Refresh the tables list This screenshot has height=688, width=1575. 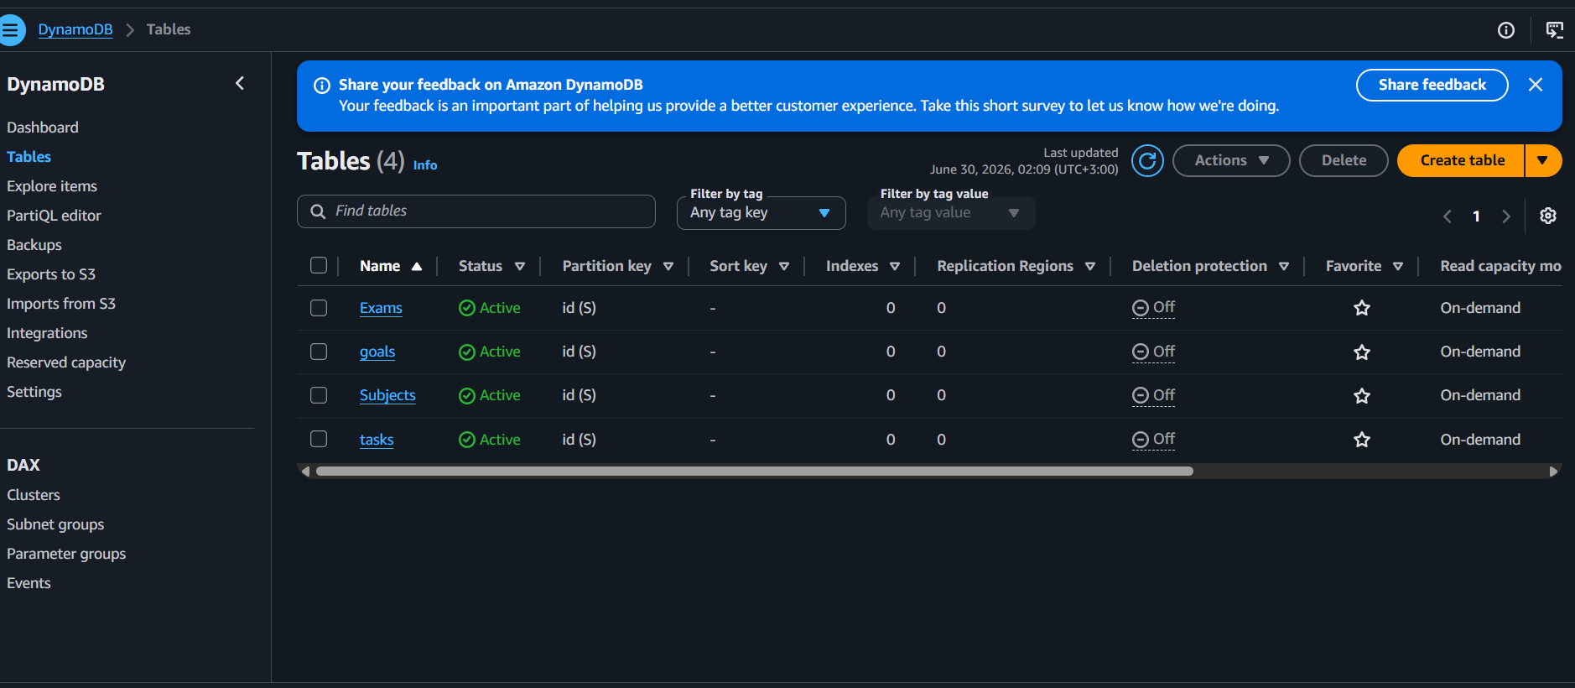pyautogui.click(x=1147, y=160)
